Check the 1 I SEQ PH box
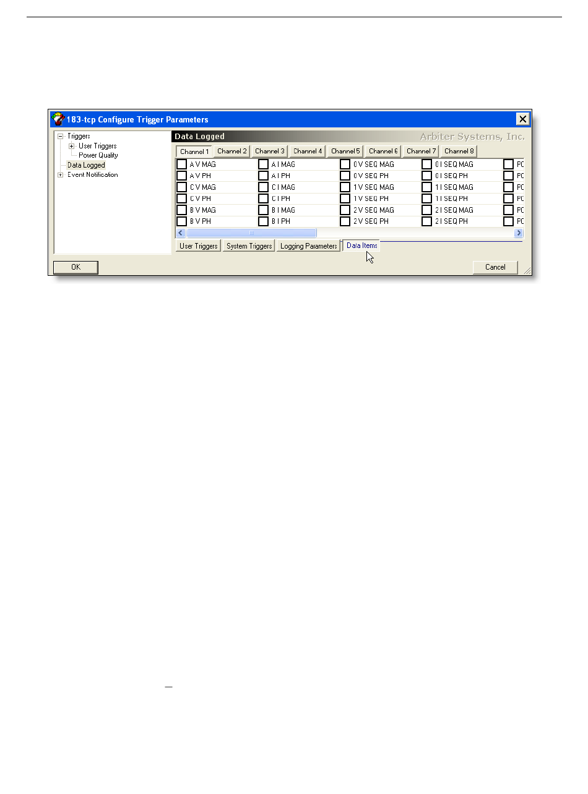This screenshot has width=588, height=794. coord(427,198)
